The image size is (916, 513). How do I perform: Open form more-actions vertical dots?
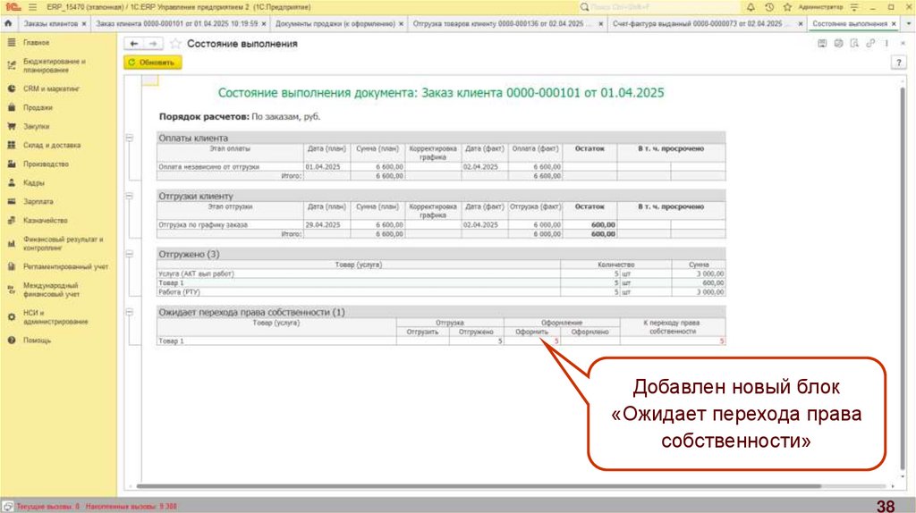point(886,43)
